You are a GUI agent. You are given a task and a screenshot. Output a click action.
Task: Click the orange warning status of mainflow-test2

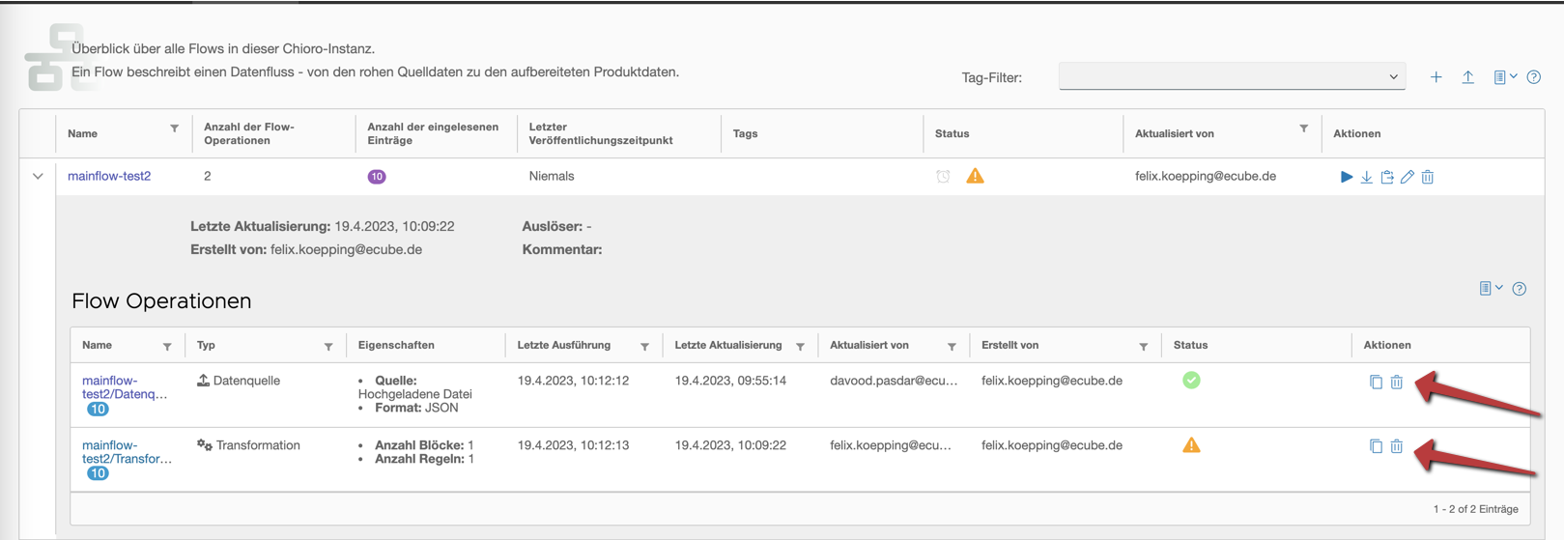(976, 176)
